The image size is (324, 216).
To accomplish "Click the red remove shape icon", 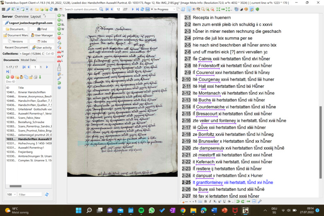I will [x=59, y=38].
